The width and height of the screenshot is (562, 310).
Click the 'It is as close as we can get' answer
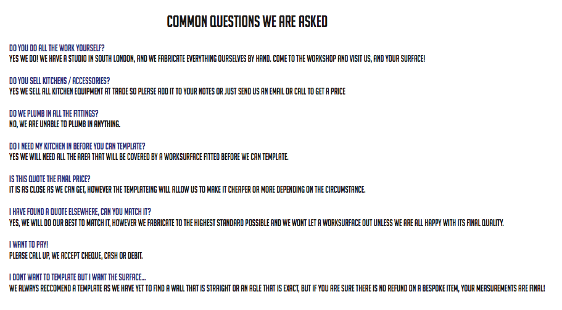(x=188, y=190)
